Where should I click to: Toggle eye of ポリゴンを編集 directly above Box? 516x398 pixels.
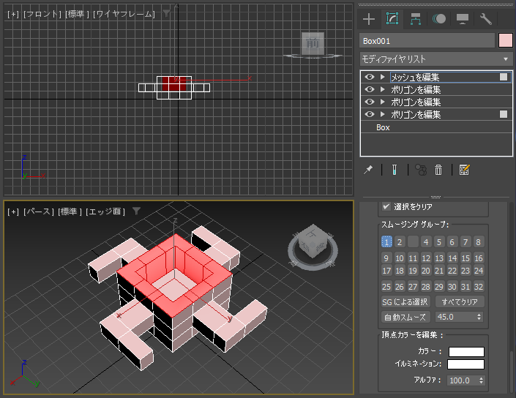(x=370, y=114)
